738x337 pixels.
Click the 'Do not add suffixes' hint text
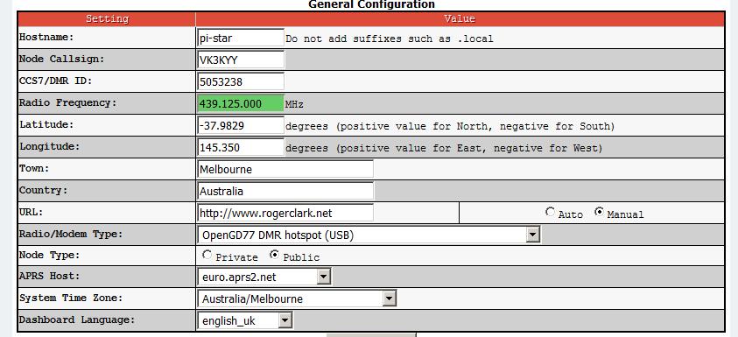pos(390,39)
